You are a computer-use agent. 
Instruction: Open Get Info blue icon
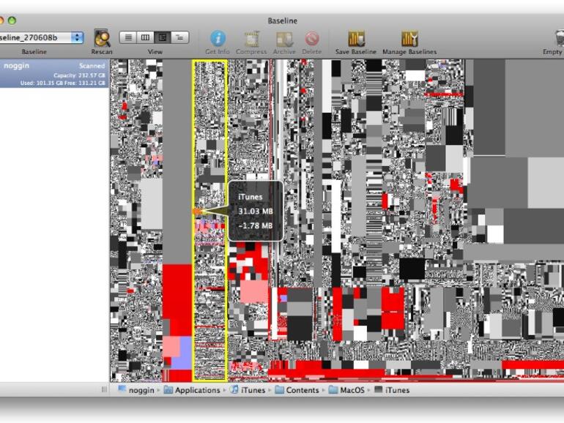point(218,39)
